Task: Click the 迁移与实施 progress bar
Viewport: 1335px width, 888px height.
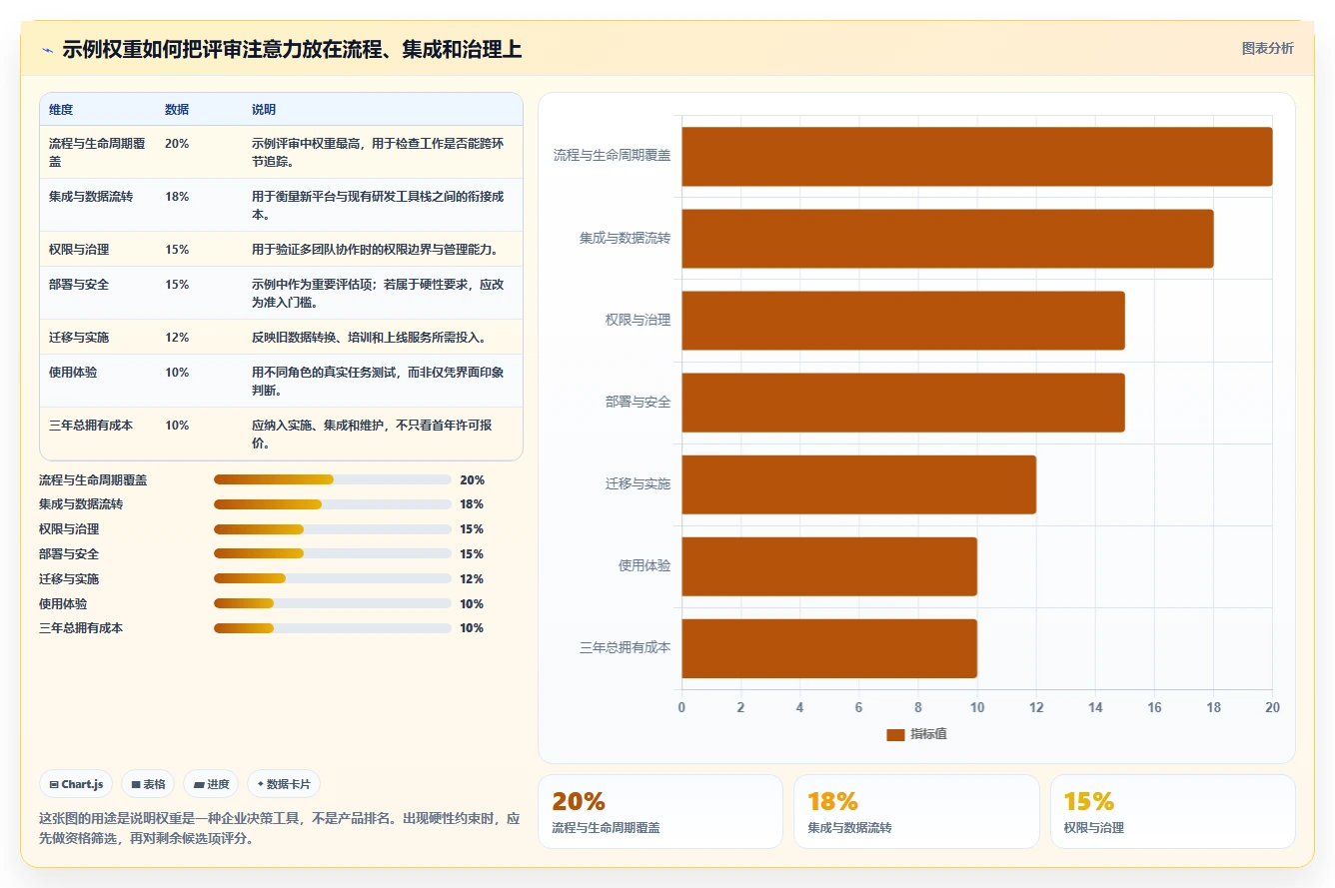Action: pyautogui.click(x=333, y=579)
